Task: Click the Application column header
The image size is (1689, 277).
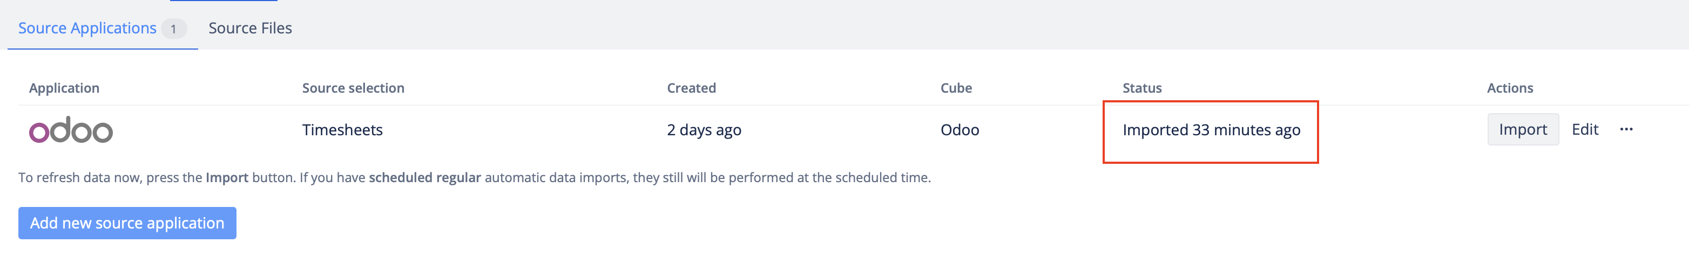Action: pyautogui.click(x=64, y=88)
